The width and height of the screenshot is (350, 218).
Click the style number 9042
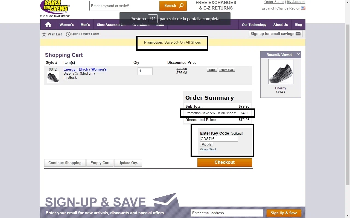pos(53,69)
